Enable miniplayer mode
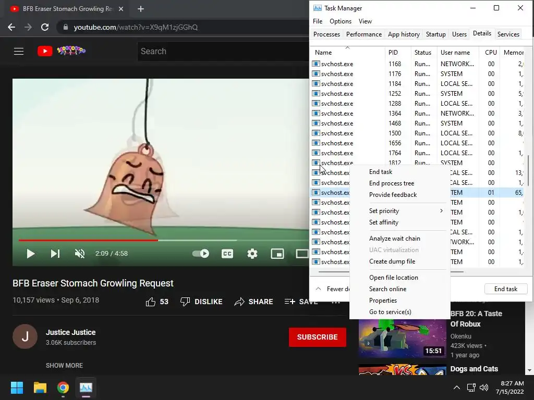The height and width of the screenshot is (400, 534). point(277,254)
